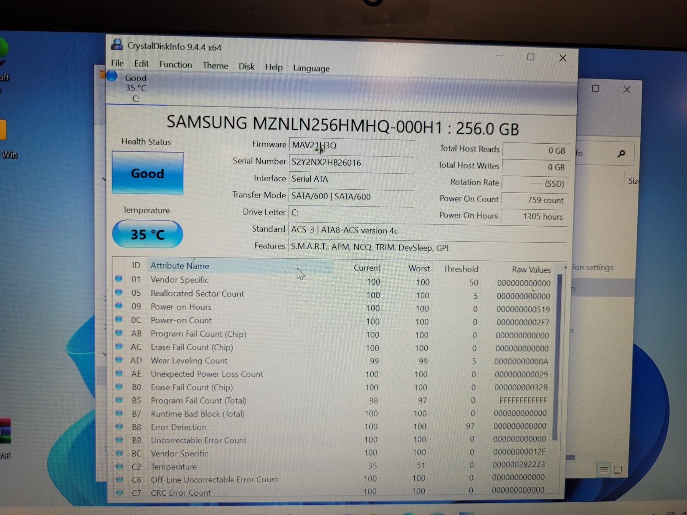Select the Wear Leveling Count attribute name
This screenshot has height=515, width=687.
pyautogui.click(x=189, y=360)
